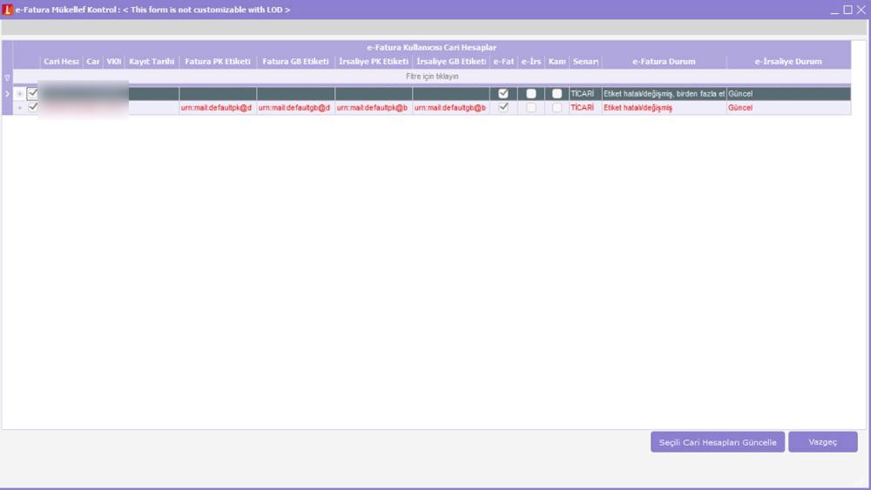Screen dimensions: 871x490
Task: Maximize the e-Fatura Mükellef Kontrol window
Action: 847,10
